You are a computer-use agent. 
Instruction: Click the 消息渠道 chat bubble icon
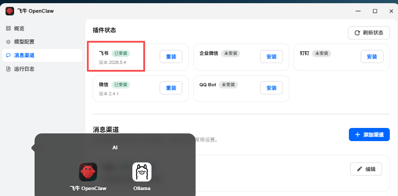pos(8,55)
